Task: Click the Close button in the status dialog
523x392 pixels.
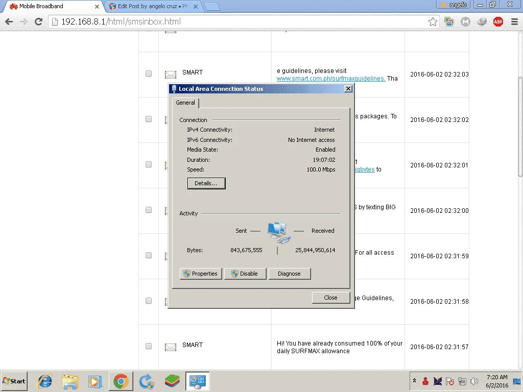Action: point(331,298)
